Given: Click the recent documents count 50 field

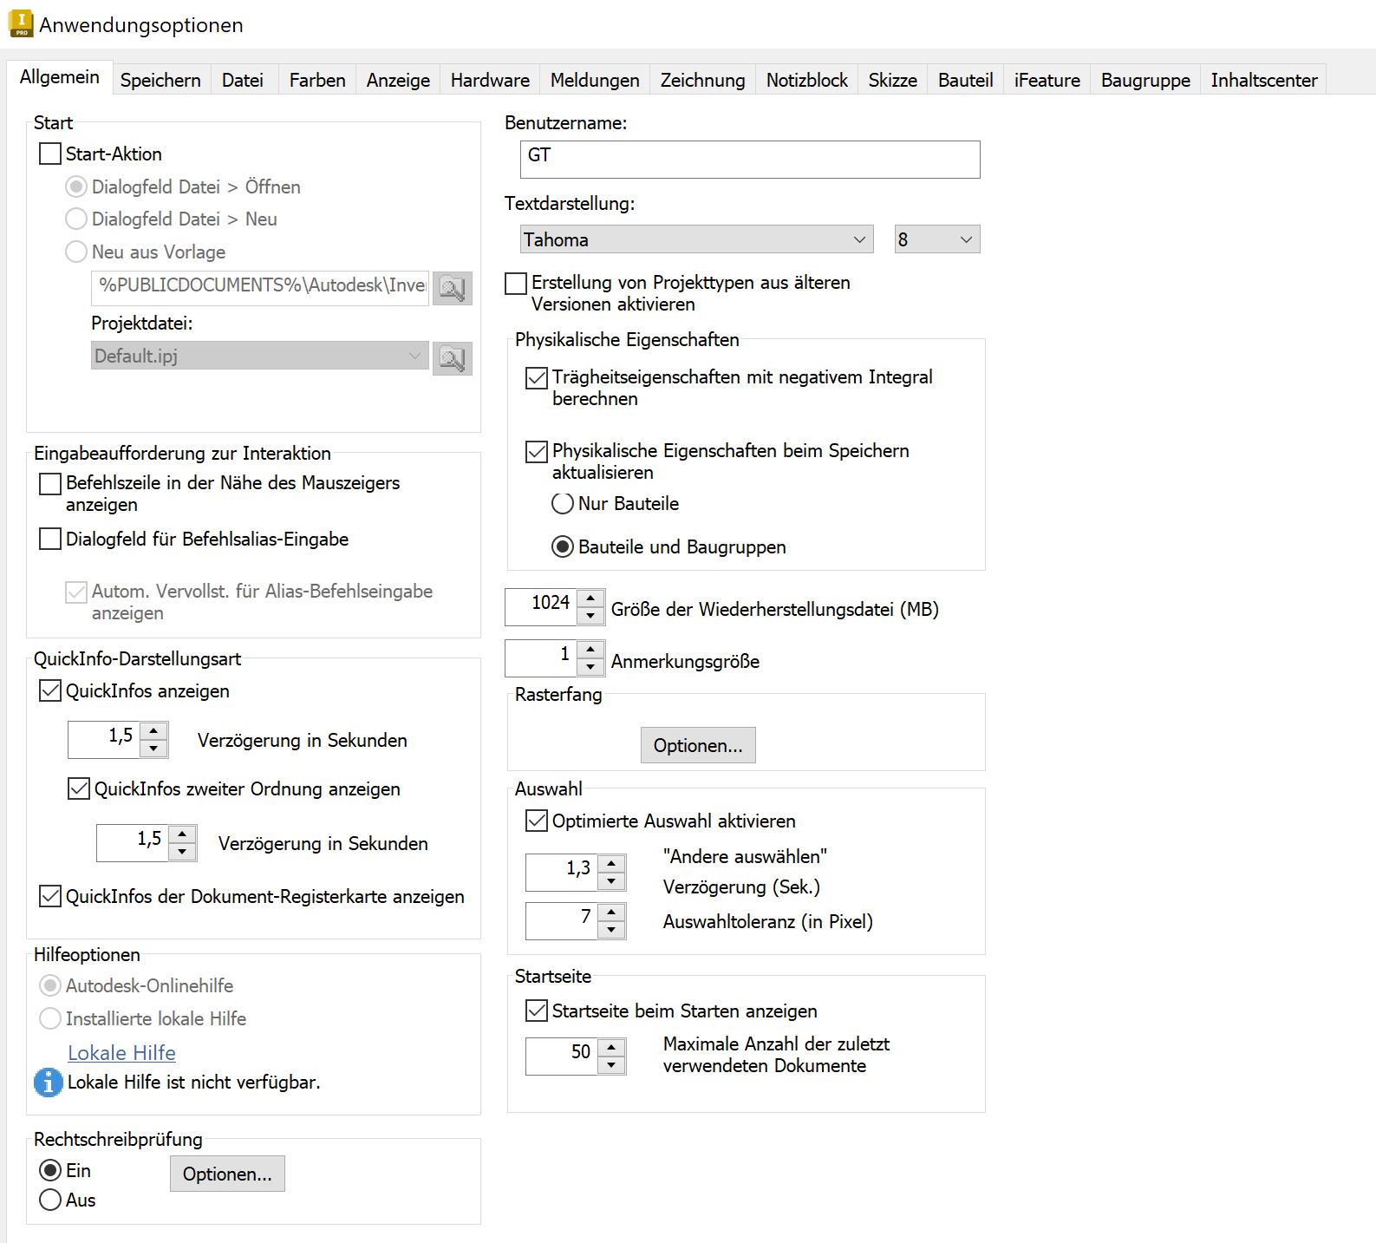Looking at the screenshot, I should click(562, 1057).
